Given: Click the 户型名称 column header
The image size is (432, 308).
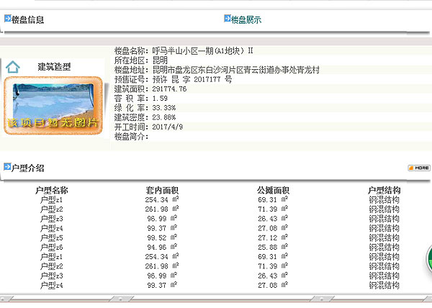Looking at the screenshot, I should 52,190.
